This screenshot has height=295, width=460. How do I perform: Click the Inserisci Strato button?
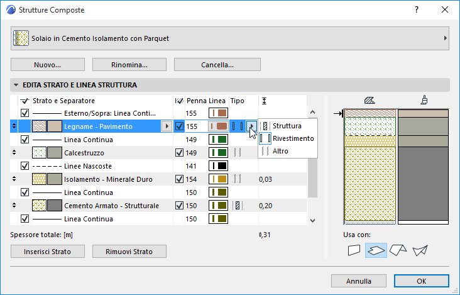[x=48, y=252]
